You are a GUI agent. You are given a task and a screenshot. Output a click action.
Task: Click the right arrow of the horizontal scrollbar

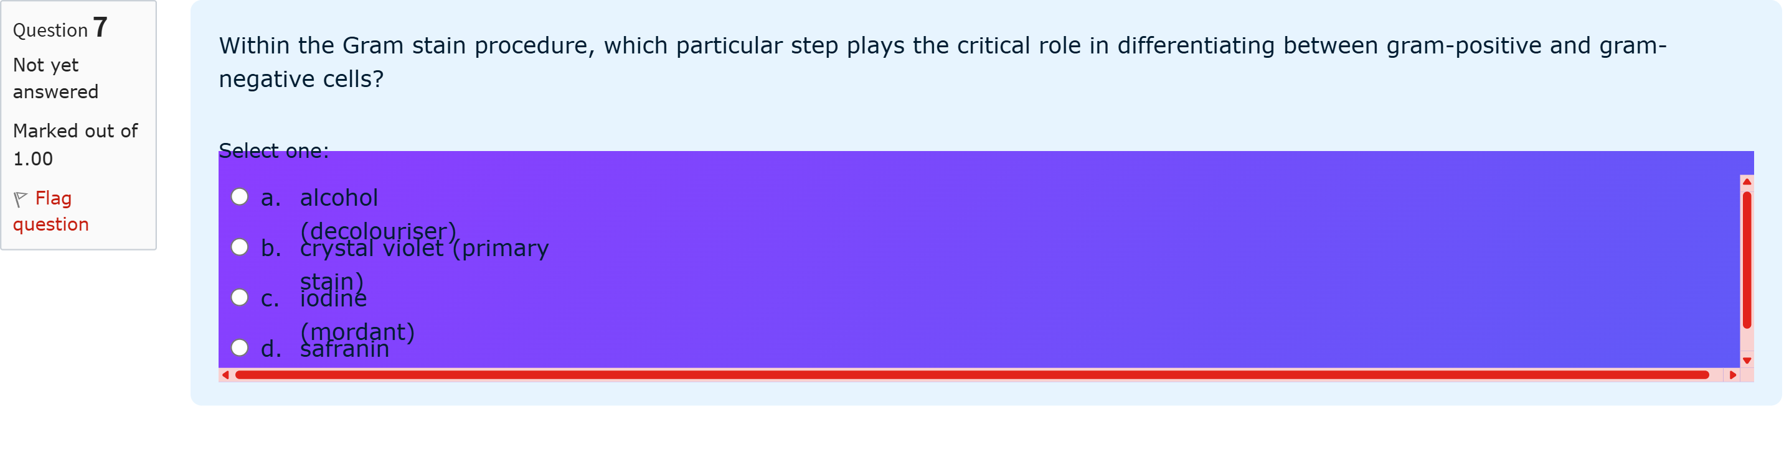click(x=1732, y=375)
